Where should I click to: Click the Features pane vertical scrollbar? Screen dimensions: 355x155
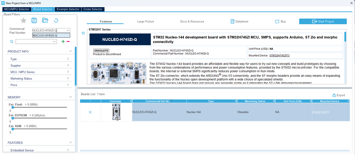point(345,37)
